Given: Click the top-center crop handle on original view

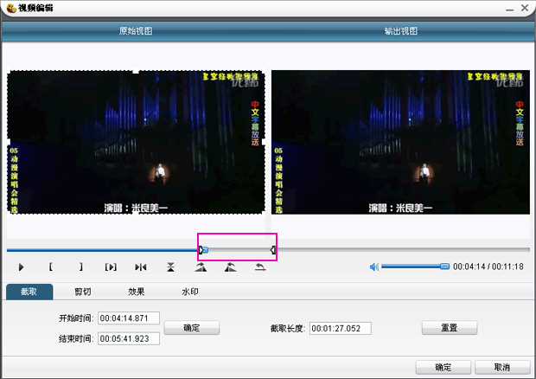Looking at the screenshot, I should 136,71.
